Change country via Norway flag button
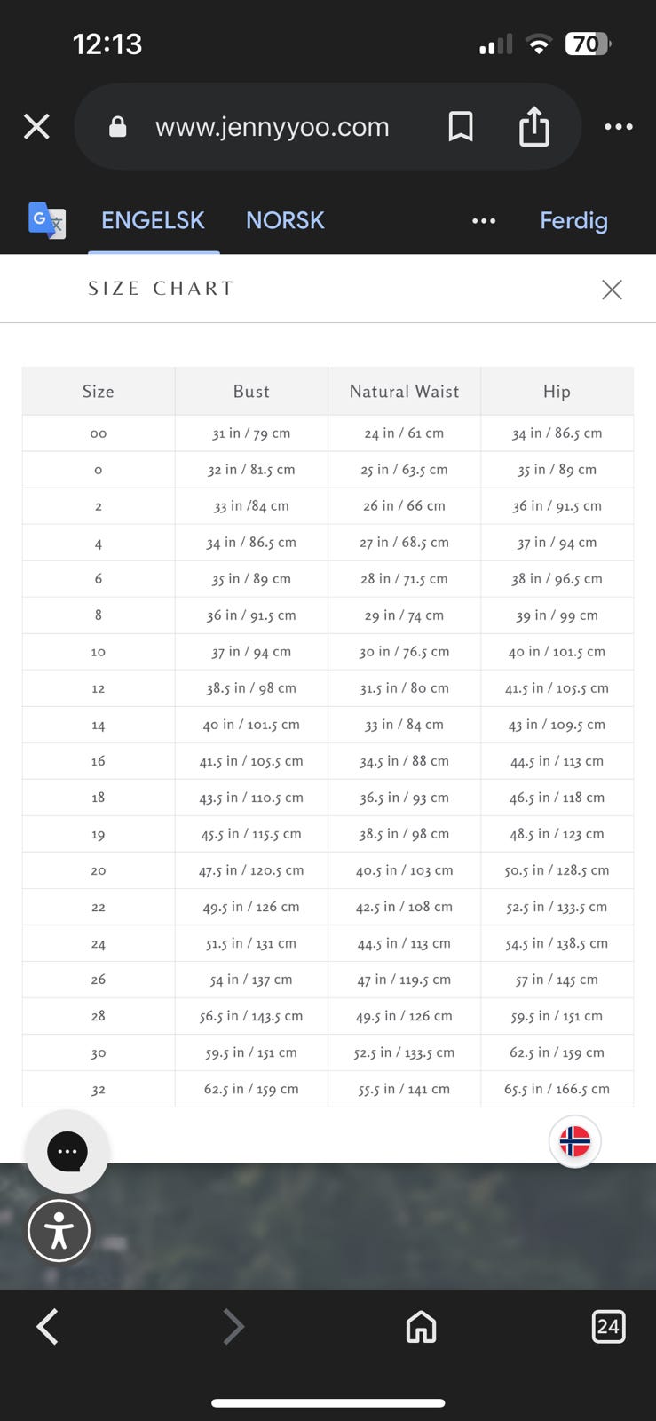Image resolution: width=656 pixels, height=1421 pixels. (575, 1141)
